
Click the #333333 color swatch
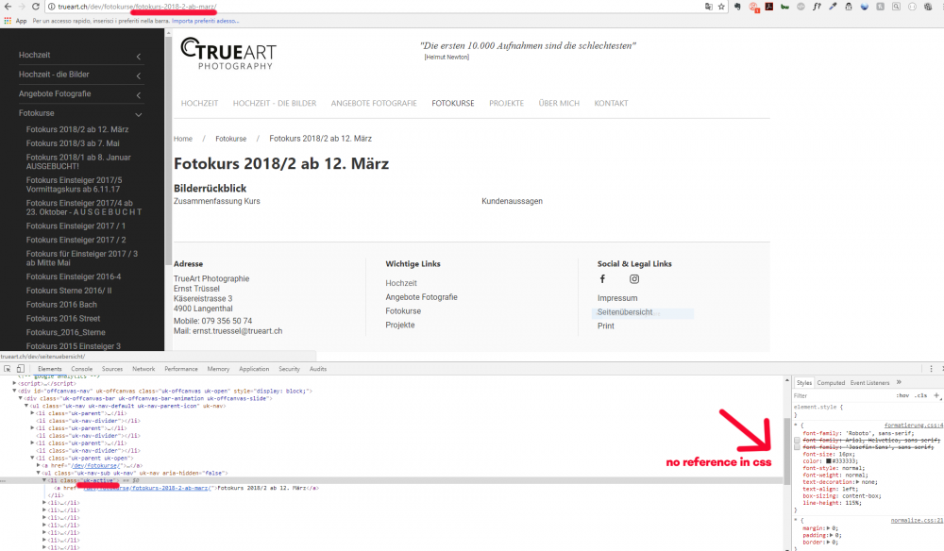828,460
